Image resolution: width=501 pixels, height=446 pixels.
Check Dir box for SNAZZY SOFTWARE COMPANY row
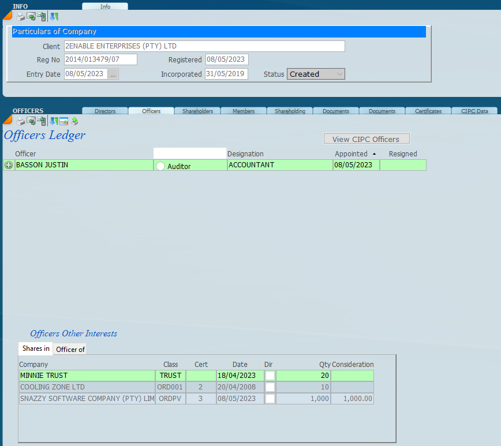pyautogui.click(x=270, y=399)
